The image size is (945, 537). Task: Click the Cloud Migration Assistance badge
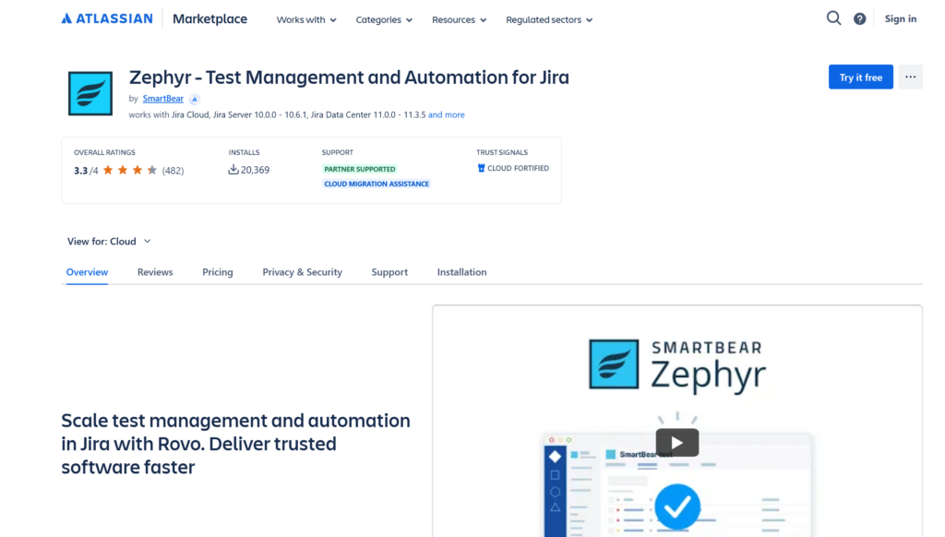pos(377,184)
